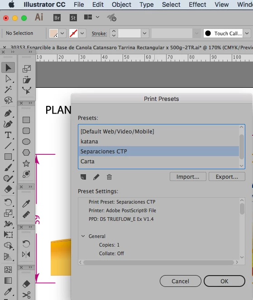
Task: Select the Carta preset
Action: click(x=159, y=161)
